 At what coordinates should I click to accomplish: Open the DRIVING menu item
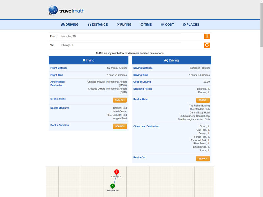(70, 24)
